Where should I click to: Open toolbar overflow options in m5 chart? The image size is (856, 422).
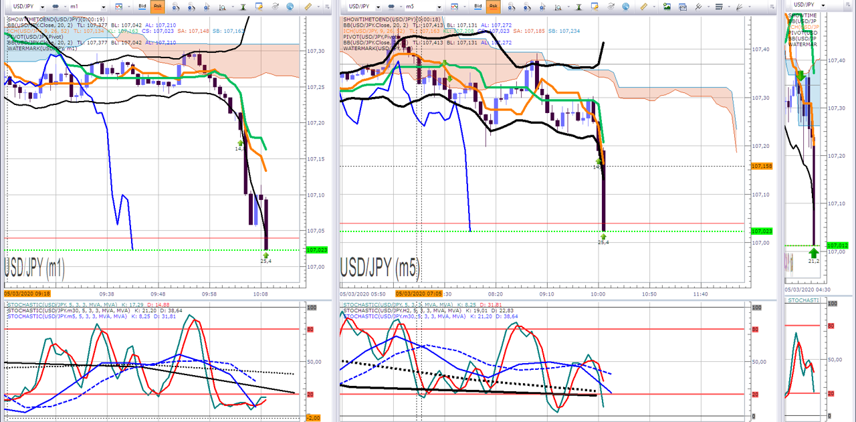[771, 7]
